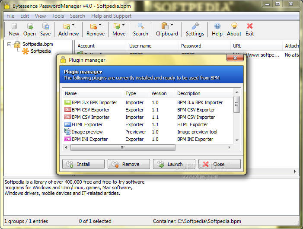Open the View menu
This screenshot has width=303, height=229.
(x=40, y=16)
